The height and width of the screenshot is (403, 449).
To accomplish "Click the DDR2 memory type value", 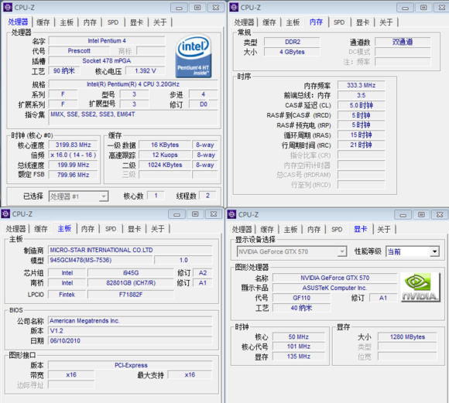I will (292, 42).
